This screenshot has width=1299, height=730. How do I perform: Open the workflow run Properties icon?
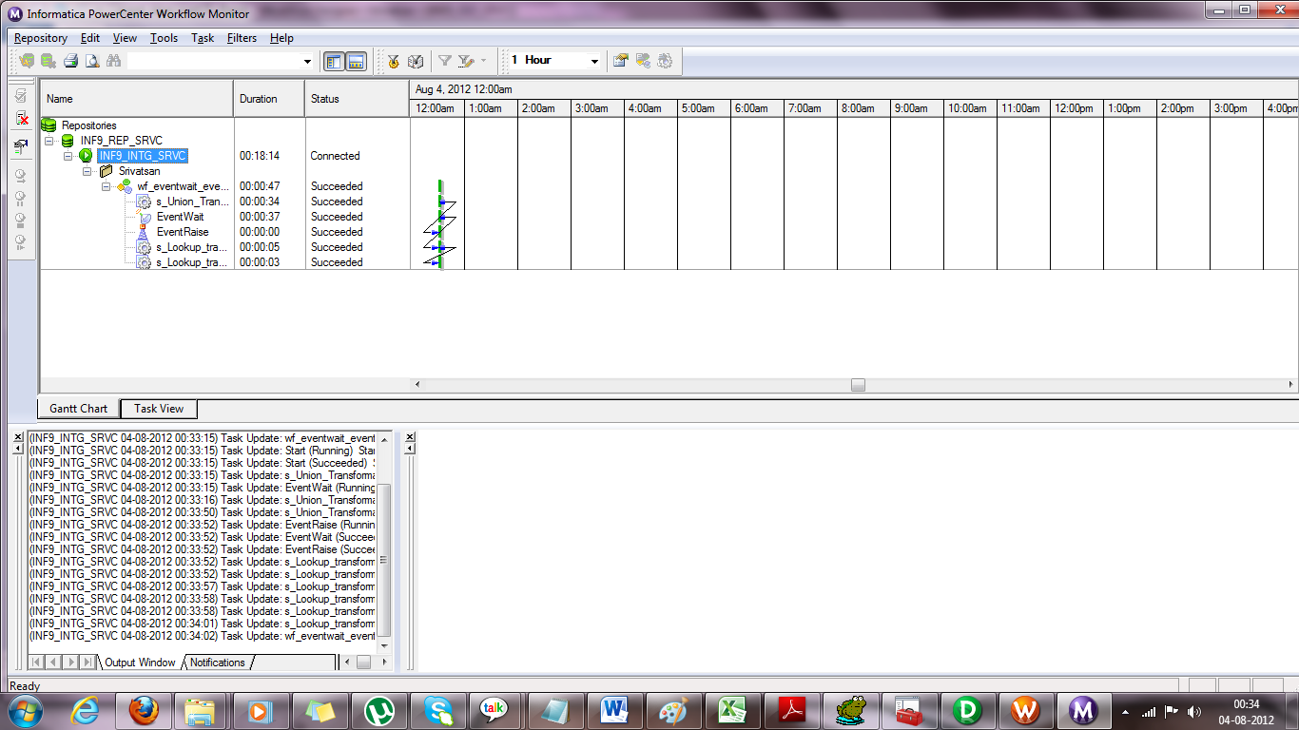[619, 60]
